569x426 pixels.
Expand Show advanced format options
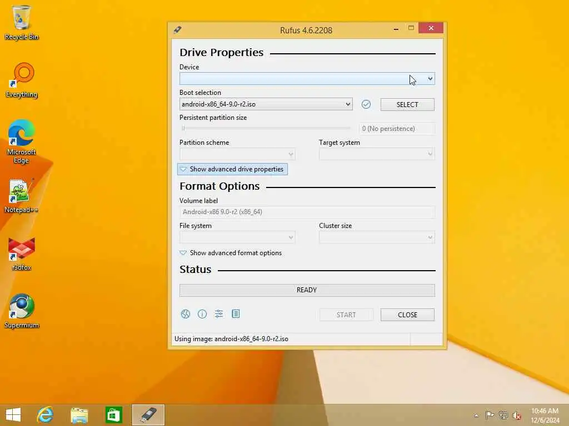(x=231, y=253)
